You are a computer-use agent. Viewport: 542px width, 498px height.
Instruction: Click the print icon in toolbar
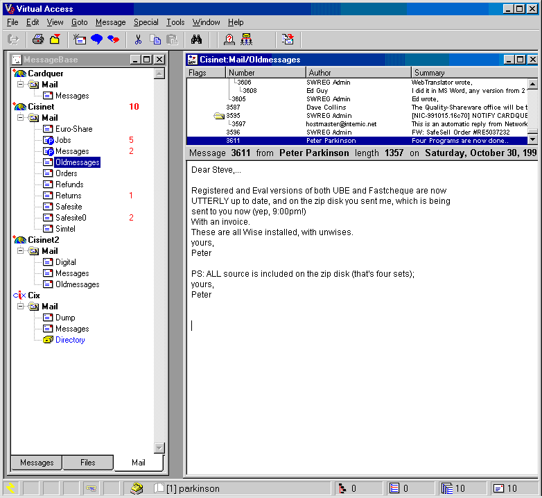point(37,40)
